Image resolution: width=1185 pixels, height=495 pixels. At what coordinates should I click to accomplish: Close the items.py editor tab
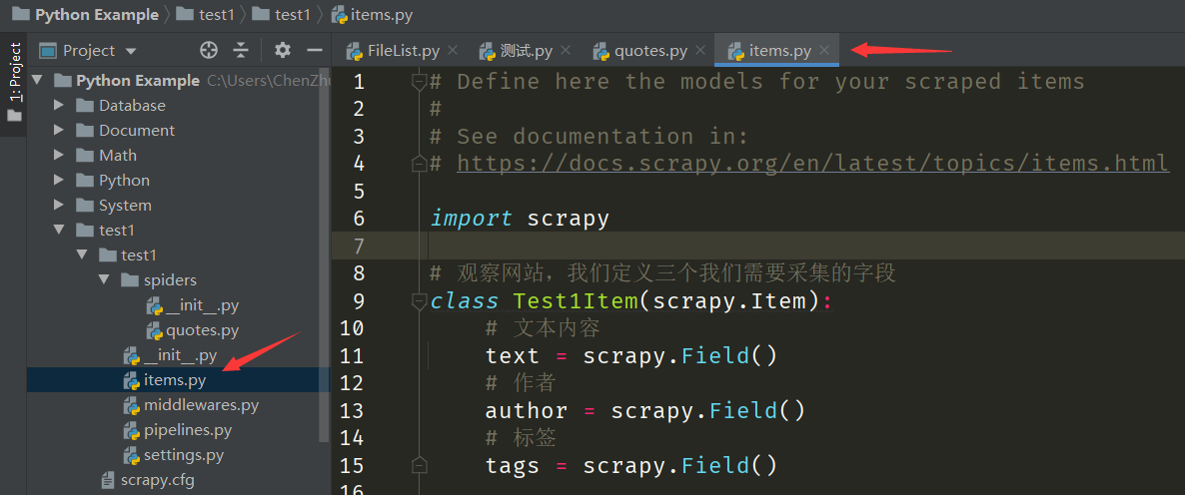point(824,50)
